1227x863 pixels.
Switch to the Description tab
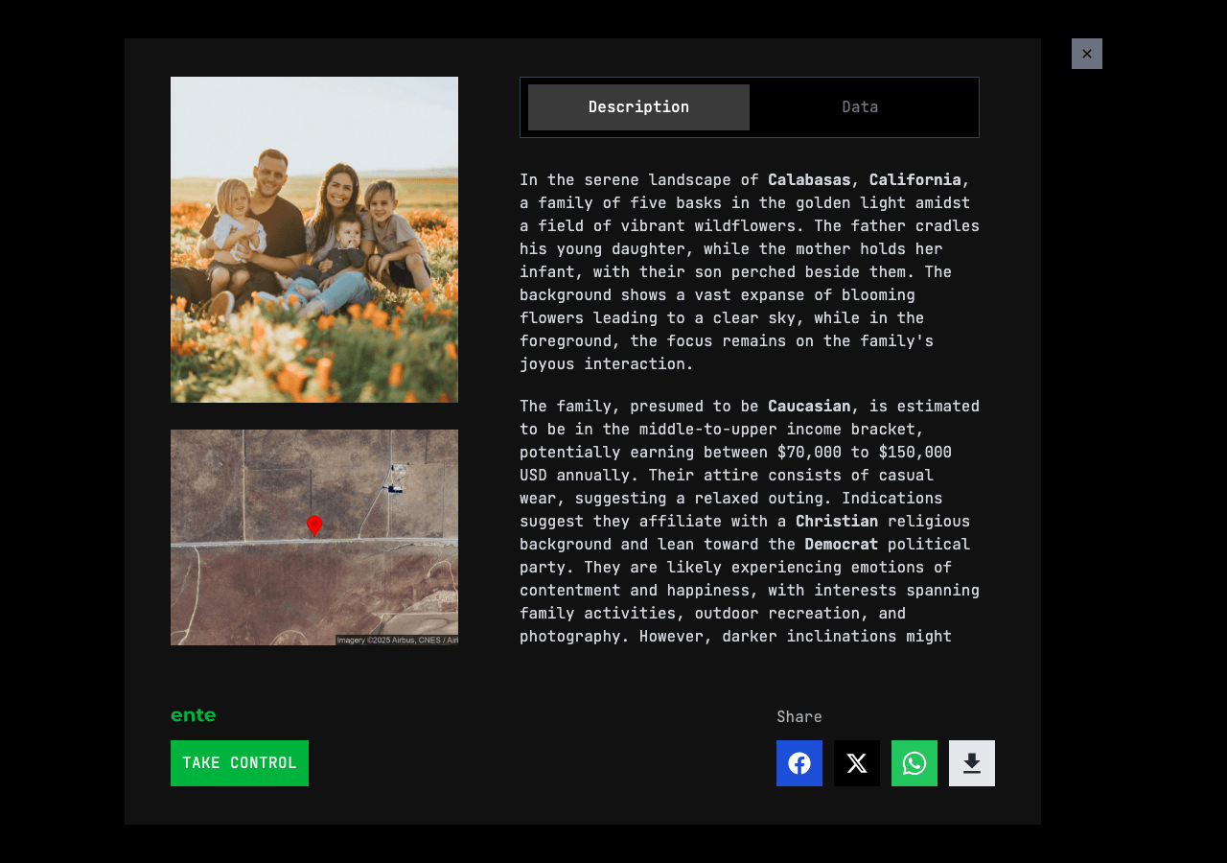[638, 107]
